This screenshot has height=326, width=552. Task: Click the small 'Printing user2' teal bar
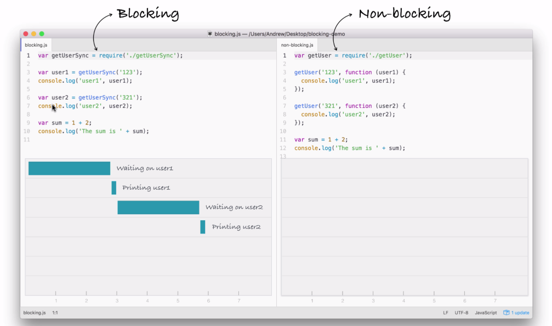click(203, 227)
